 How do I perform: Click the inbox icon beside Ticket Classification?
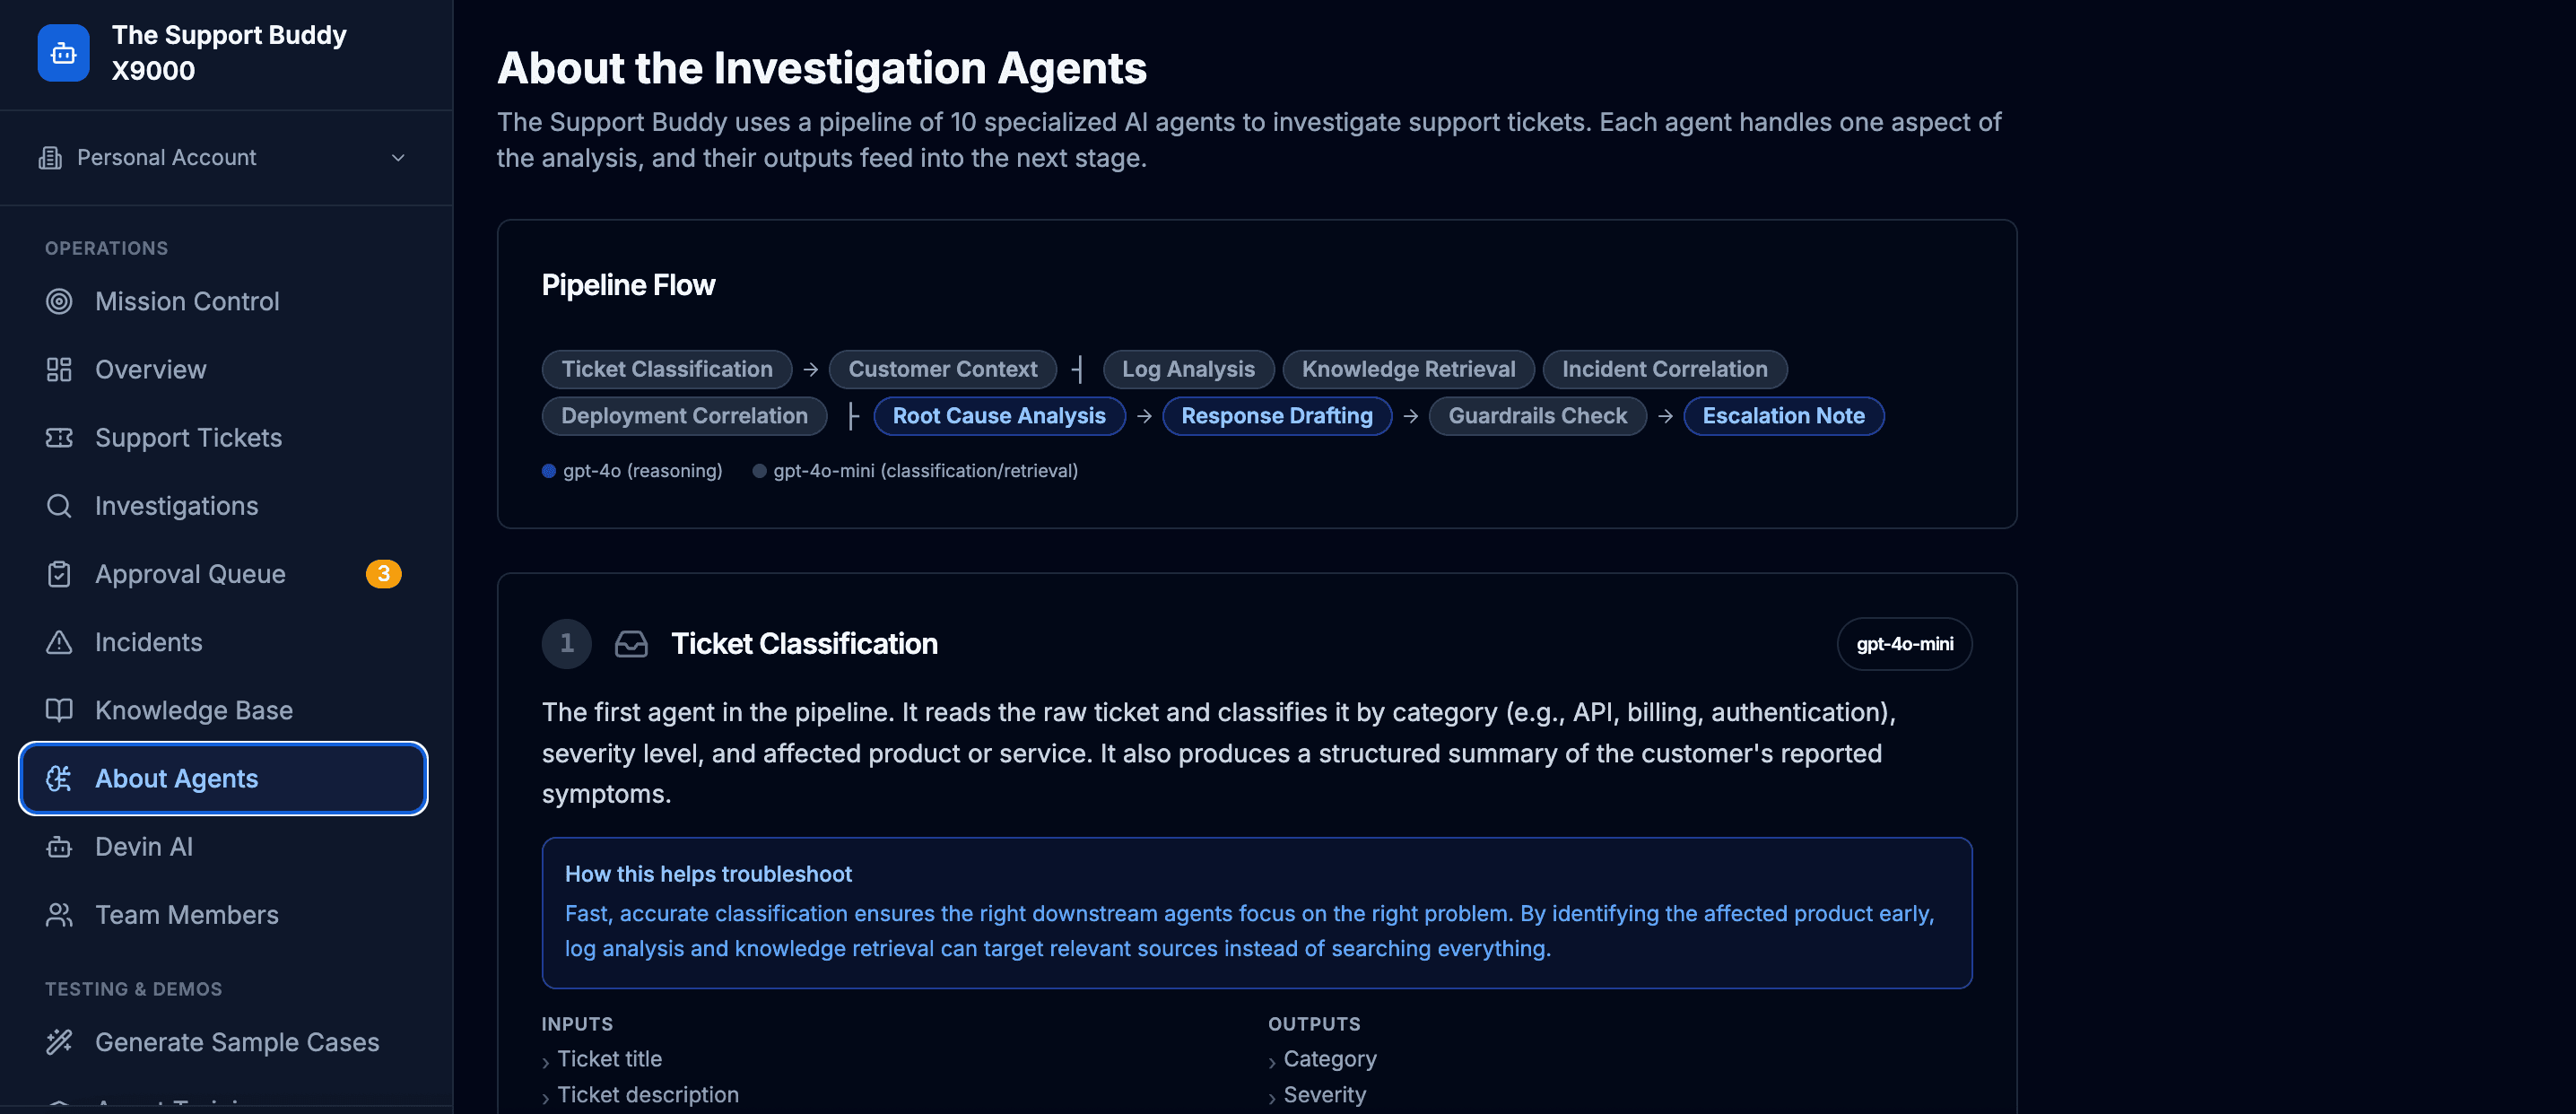[631, 644]
